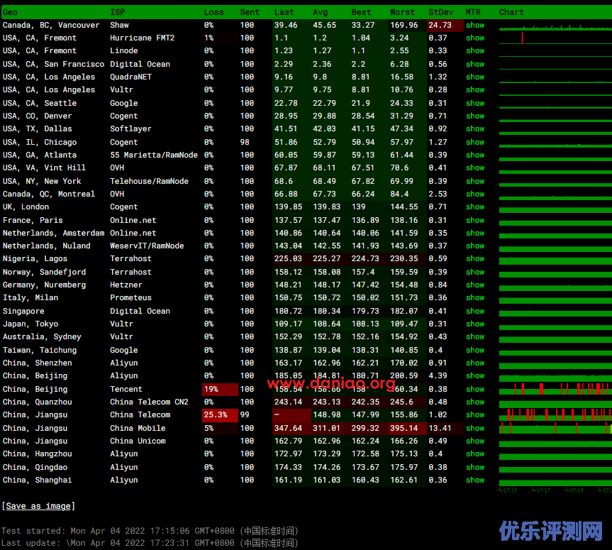The height and width of the screenshot is (550, 612).
Task: Select the 'Prometeus' ISP cell
Action: [130, 297]
